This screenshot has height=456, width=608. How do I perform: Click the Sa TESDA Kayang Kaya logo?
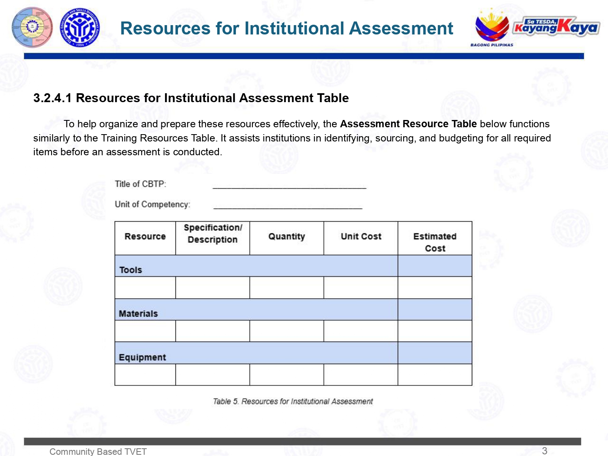coord(556,26)
